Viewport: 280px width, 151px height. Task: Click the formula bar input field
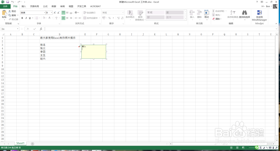[x=160, y=29]
